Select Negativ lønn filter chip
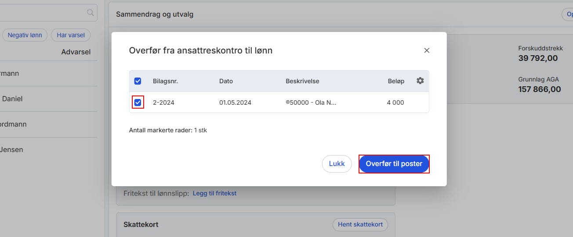The height and width of the screenshot is (237, 573). click(x=25, y=35)
